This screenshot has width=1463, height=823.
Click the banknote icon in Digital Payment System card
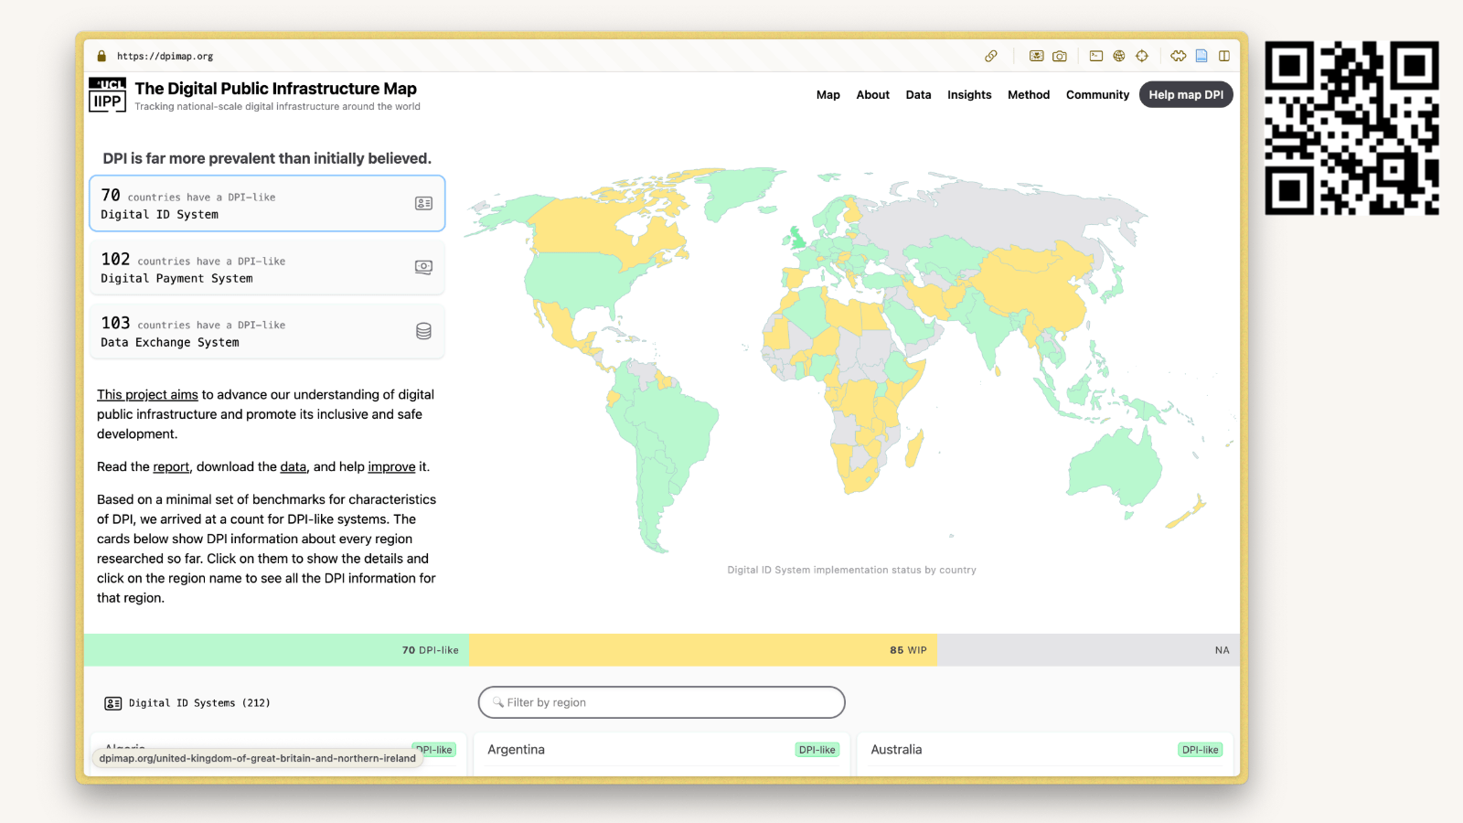(x=423, y=267)
